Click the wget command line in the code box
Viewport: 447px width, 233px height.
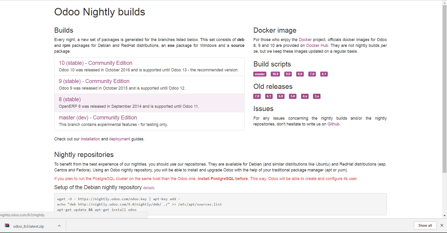119,199
